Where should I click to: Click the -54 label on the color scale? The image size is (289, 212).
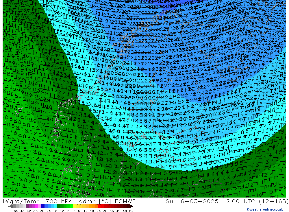pyautogui.click(x=14, y=211)
